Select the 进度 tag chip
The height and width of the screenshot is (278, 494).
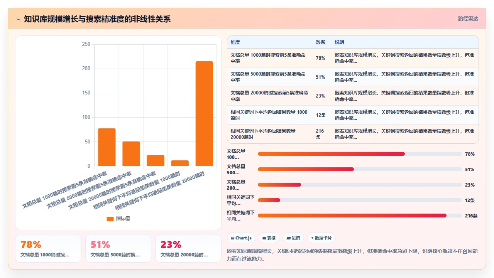293,238
